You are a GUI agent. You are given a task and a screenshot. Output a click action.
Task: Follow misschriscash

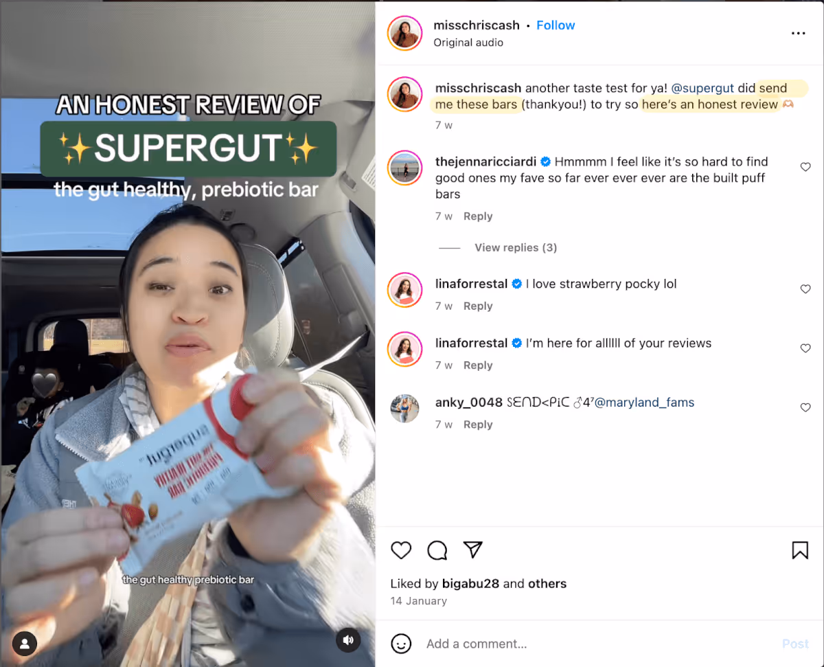coord(556,25)
